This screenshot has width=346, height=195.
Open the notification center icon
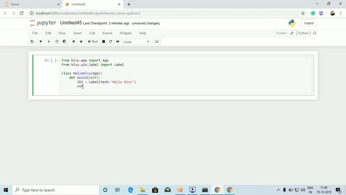[338, 190]
